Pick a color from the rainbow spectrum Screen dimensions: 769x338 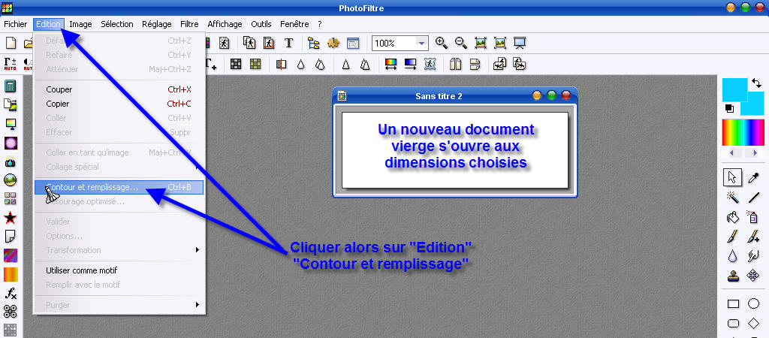pos(742,133)
